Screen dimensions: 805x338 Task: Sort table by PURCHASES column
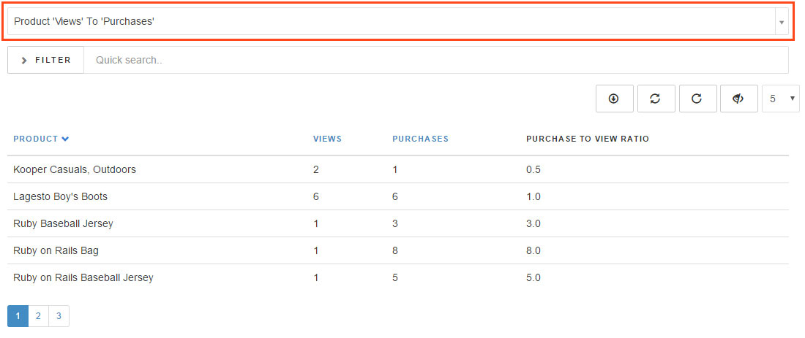[x=421, y=139]
